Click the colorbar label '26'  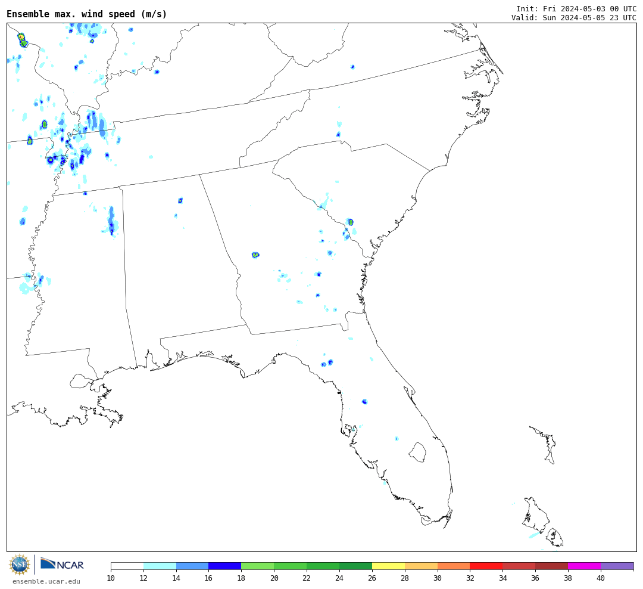click(372, 578)
